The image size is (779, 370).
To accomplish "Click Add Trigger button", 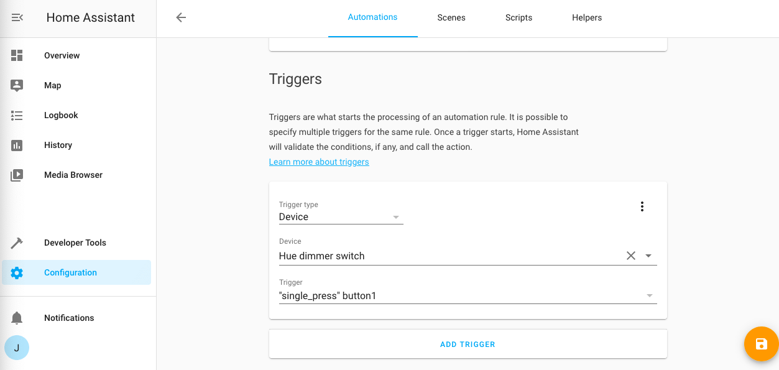I will (468, 344).
